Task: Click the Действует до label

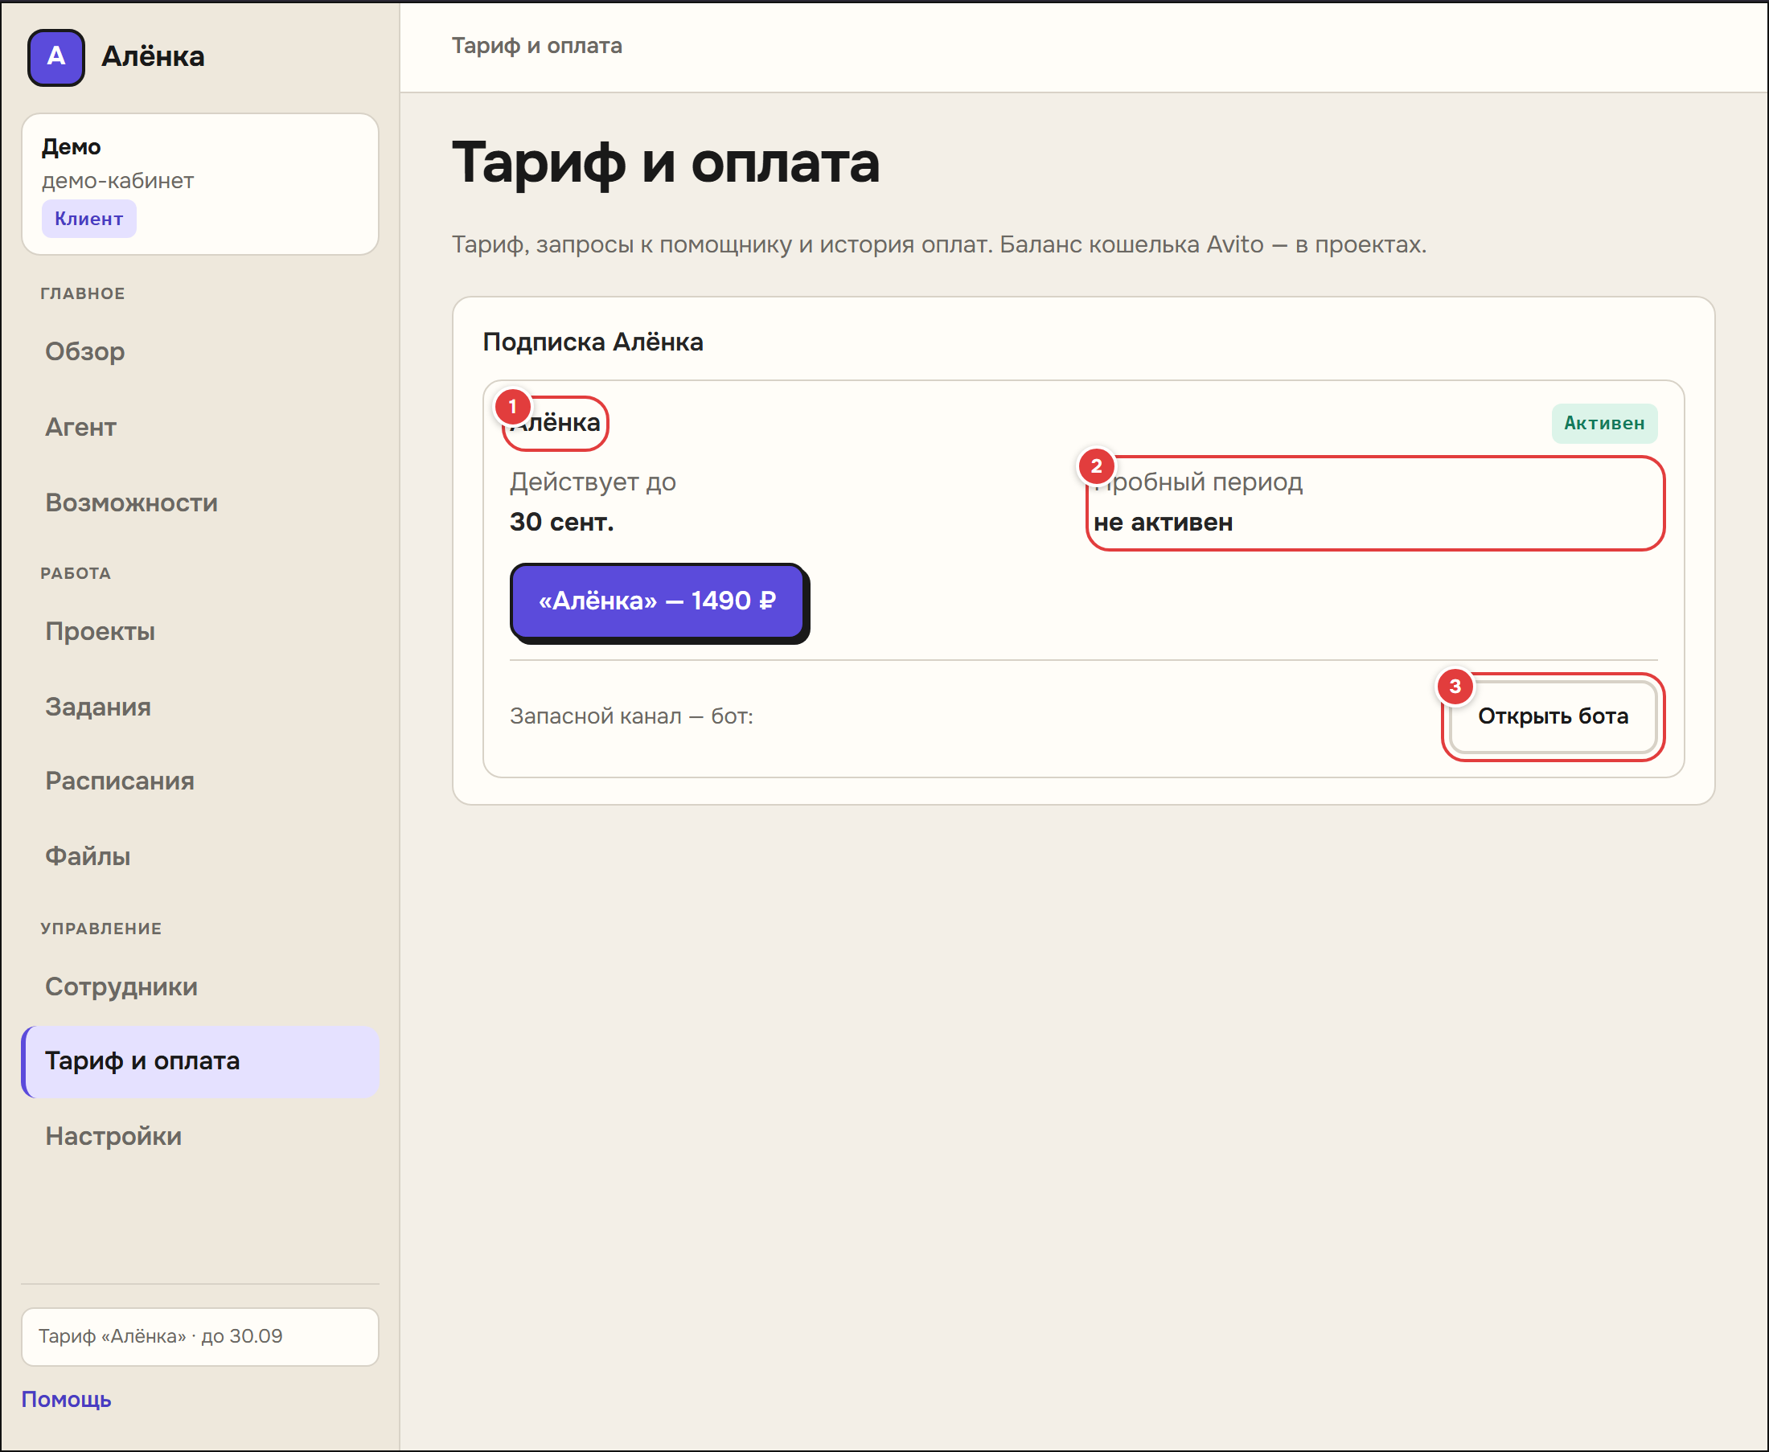Action: (x=593, y=482)
